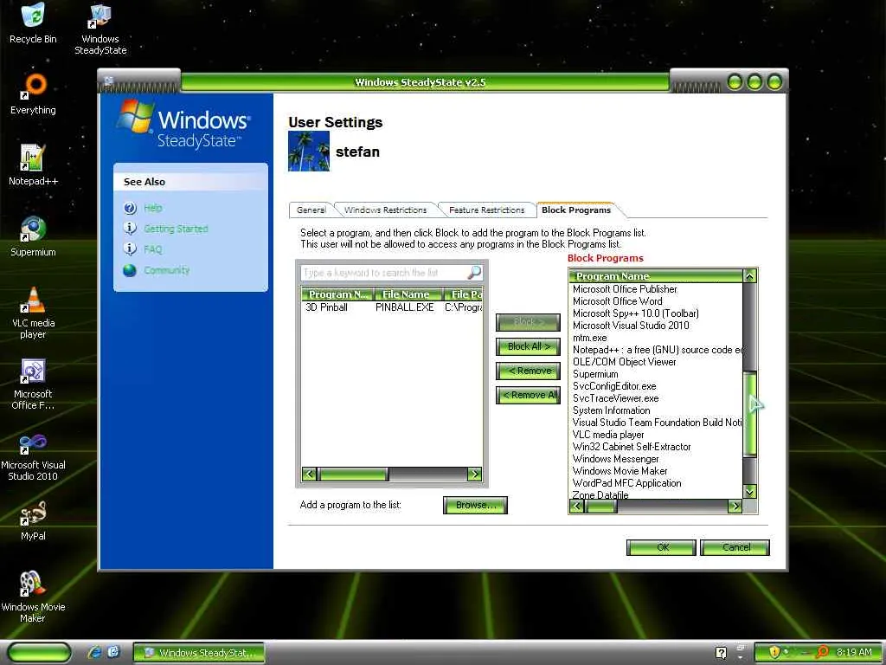
Task: Open the Getting Started link
Action: 176,229
